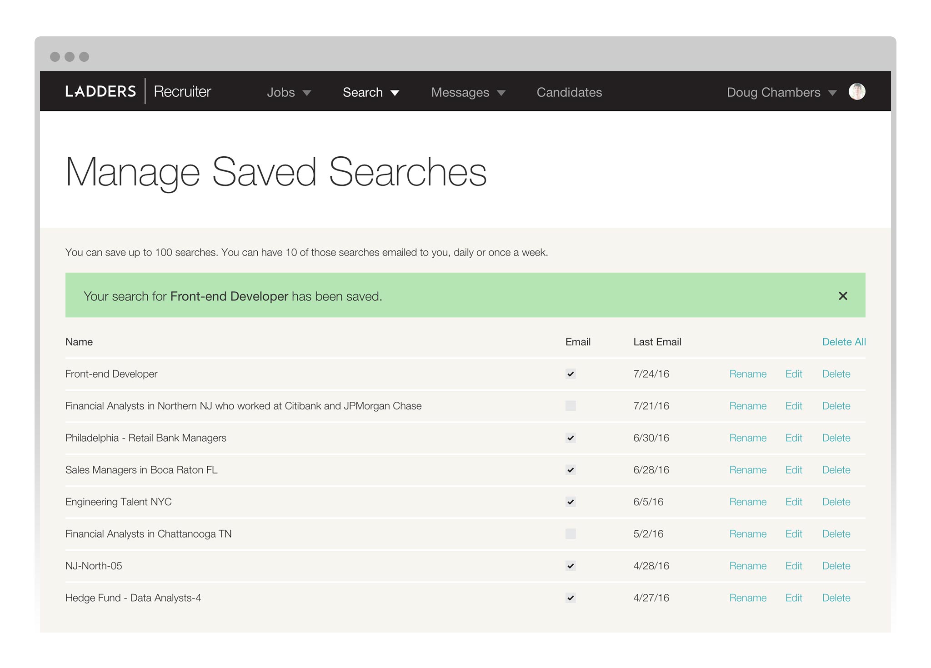This screenshot has width=931, height=668.
Task: Click the LADDERS logo
Action: pyautogui.click(x=100, y=91)
